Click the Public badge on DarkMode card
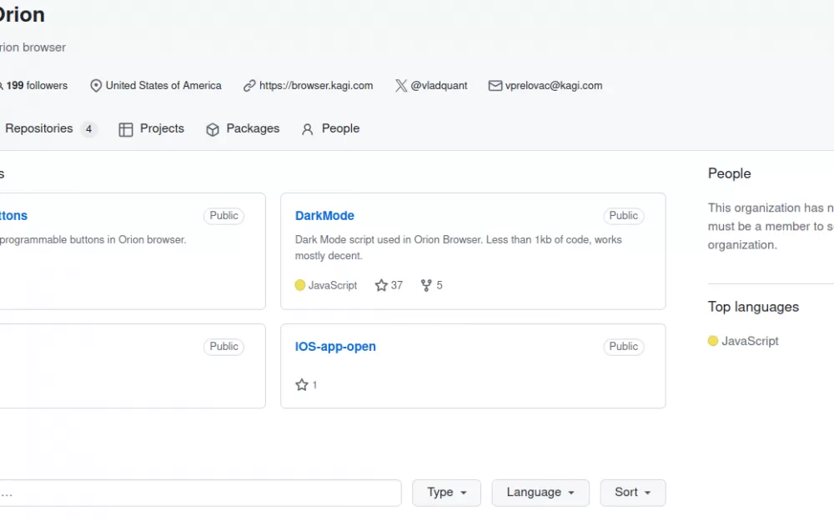The image size is (834, 521). [623, 216]
